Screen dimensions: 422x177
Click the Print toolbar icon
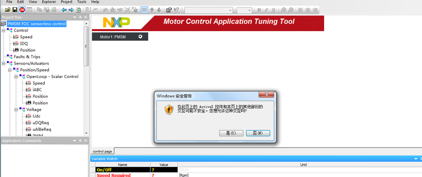pos(54,10)
